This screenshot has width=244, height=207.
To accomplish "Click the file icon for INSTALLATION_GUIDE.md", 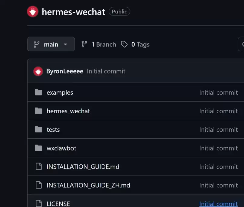I will tap(38, 167).
